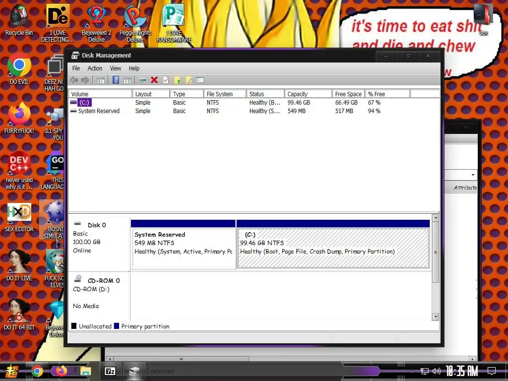Expand the hidden tray icons chevron
Screen dimensions: 508x381
(x=412, y=371)
